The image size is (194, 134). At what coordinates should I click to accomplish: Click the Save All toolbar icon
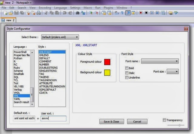22,13
